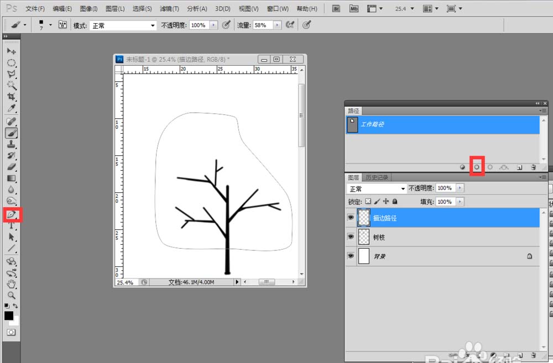The image size is (553, 363).
Task: Toggle visibility of 树枝 layer
Action: (x=351, y=237)
